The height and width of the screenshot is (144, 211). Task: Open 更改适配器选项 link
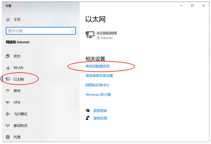pyautogui.click(x=98, y=66)
